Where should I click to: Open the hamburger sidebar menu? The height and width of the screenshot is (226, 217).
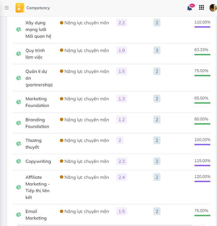click(x=7, y=8)
